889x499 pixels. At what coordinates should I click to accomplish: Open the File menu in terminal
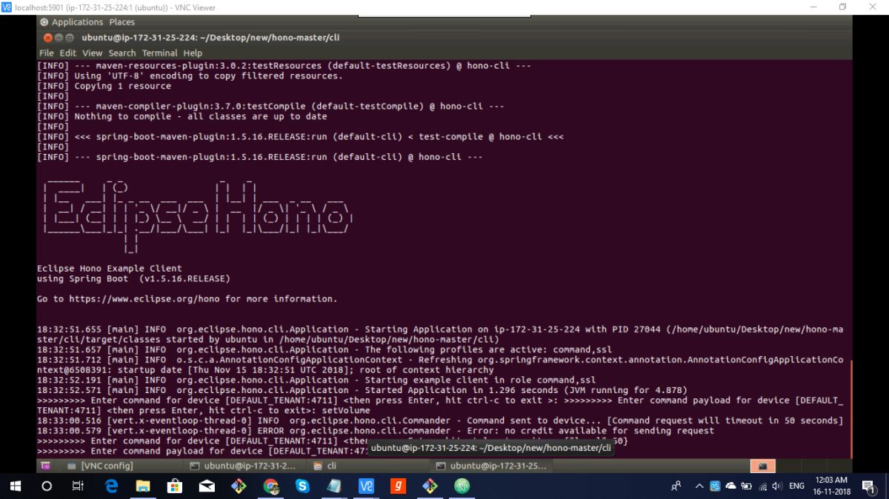pos(46,53)
